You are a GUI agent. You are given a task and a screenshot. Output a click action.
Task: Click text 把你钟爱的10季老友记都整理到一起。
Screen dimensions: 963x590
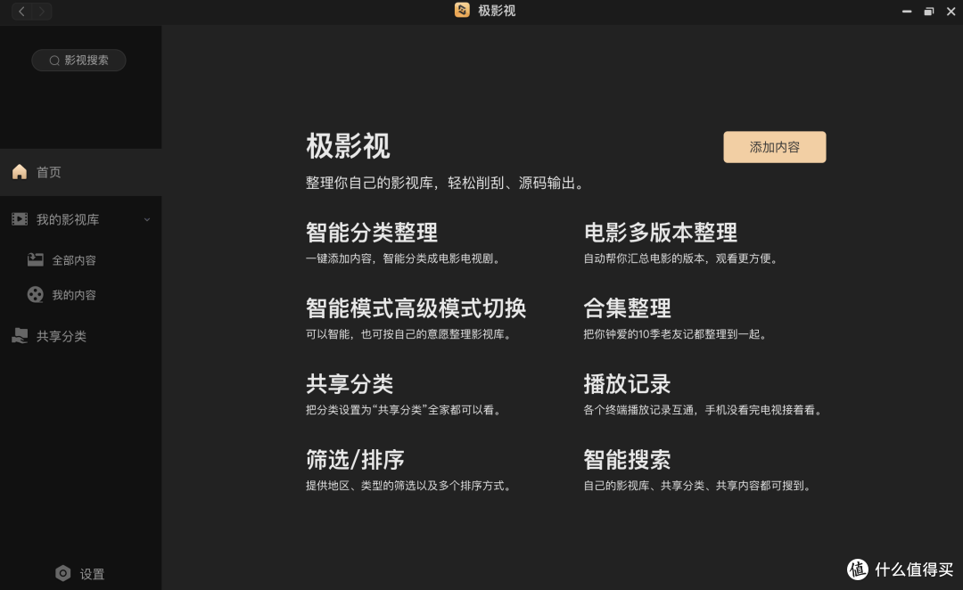[676, 334]
